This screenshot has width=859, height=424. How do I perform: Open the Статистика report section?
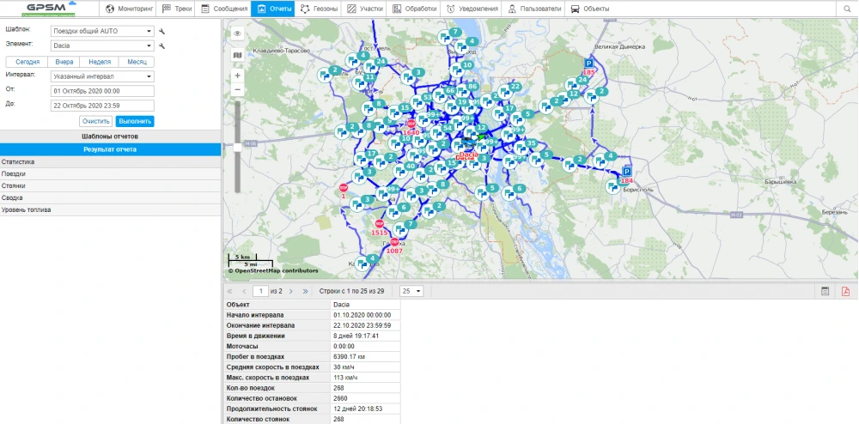pyautogui.click(x=110, y=162)
